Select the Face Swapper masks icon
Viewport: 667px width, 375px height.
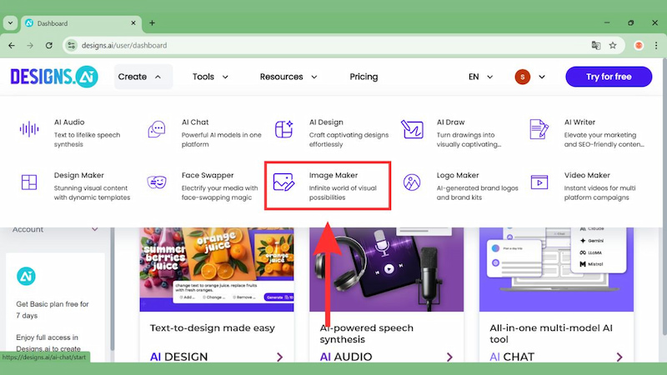[157, 182]
